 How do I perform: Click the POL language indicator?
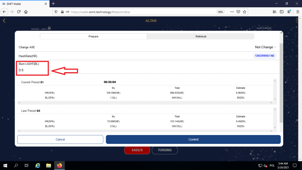(x=272, y=166)
